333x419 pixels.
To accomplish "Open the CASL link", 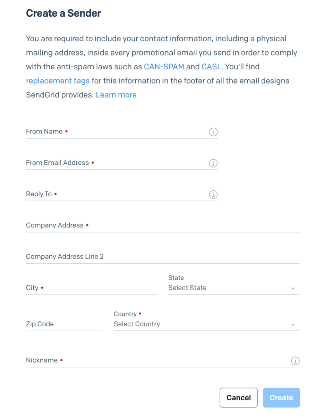I will [x=212, y=67].
